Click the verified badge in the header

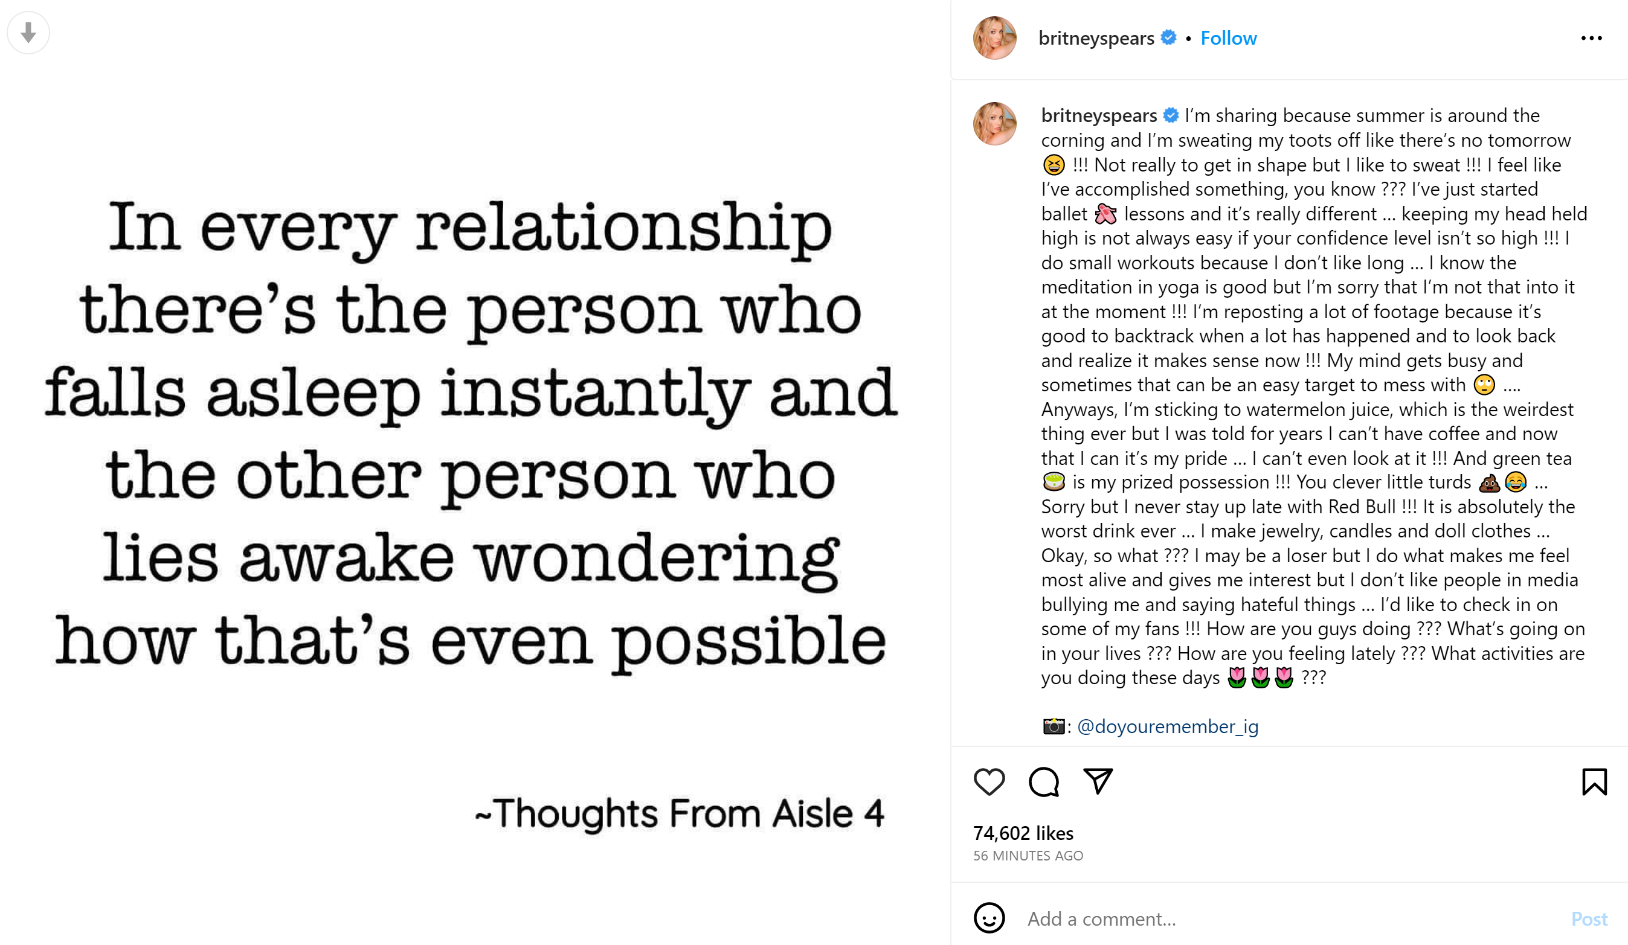[1168, 37]
